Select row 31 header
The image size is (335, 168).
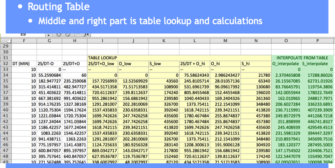pyautogui.click(x=6, y=58)
